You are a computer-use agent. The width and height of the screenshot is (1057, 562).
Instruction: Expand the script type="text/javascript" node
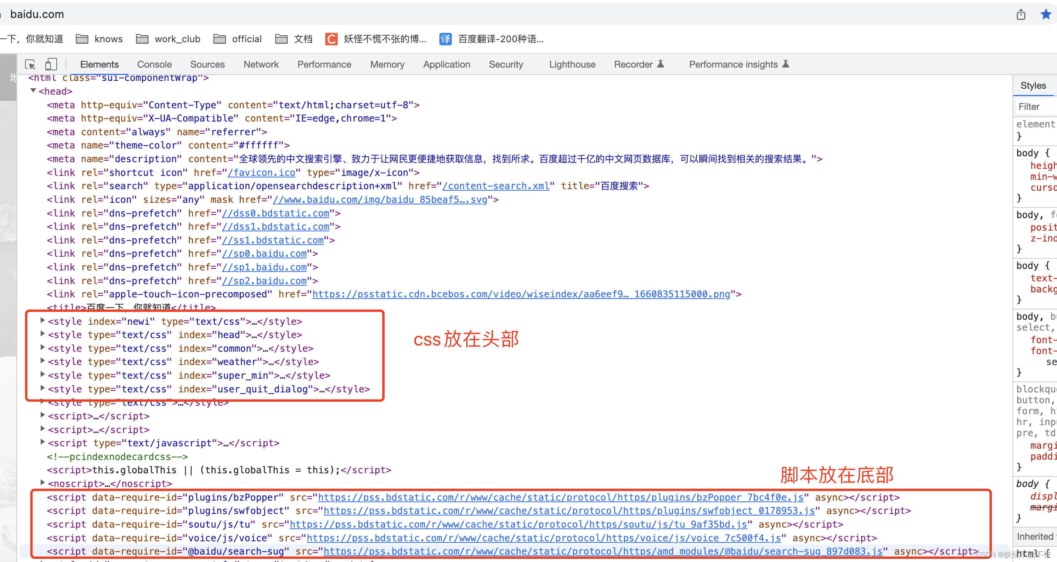pyautogui.click(x=42, y=442)
